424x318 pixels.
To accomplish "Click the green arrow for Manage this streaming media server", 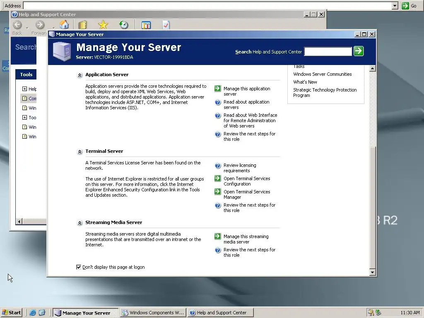I will tap(218, 236).
